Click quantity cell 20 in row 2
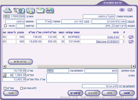Viewport: 138px width, 100px height. 61,42
